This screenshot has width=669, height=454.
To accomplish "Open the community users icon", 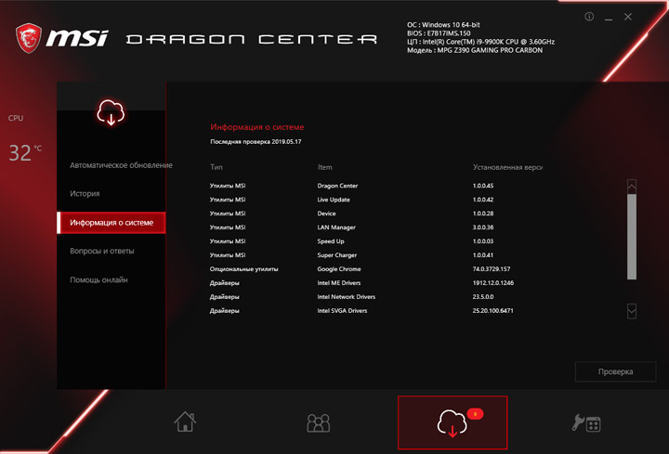I will pos(319,422).
